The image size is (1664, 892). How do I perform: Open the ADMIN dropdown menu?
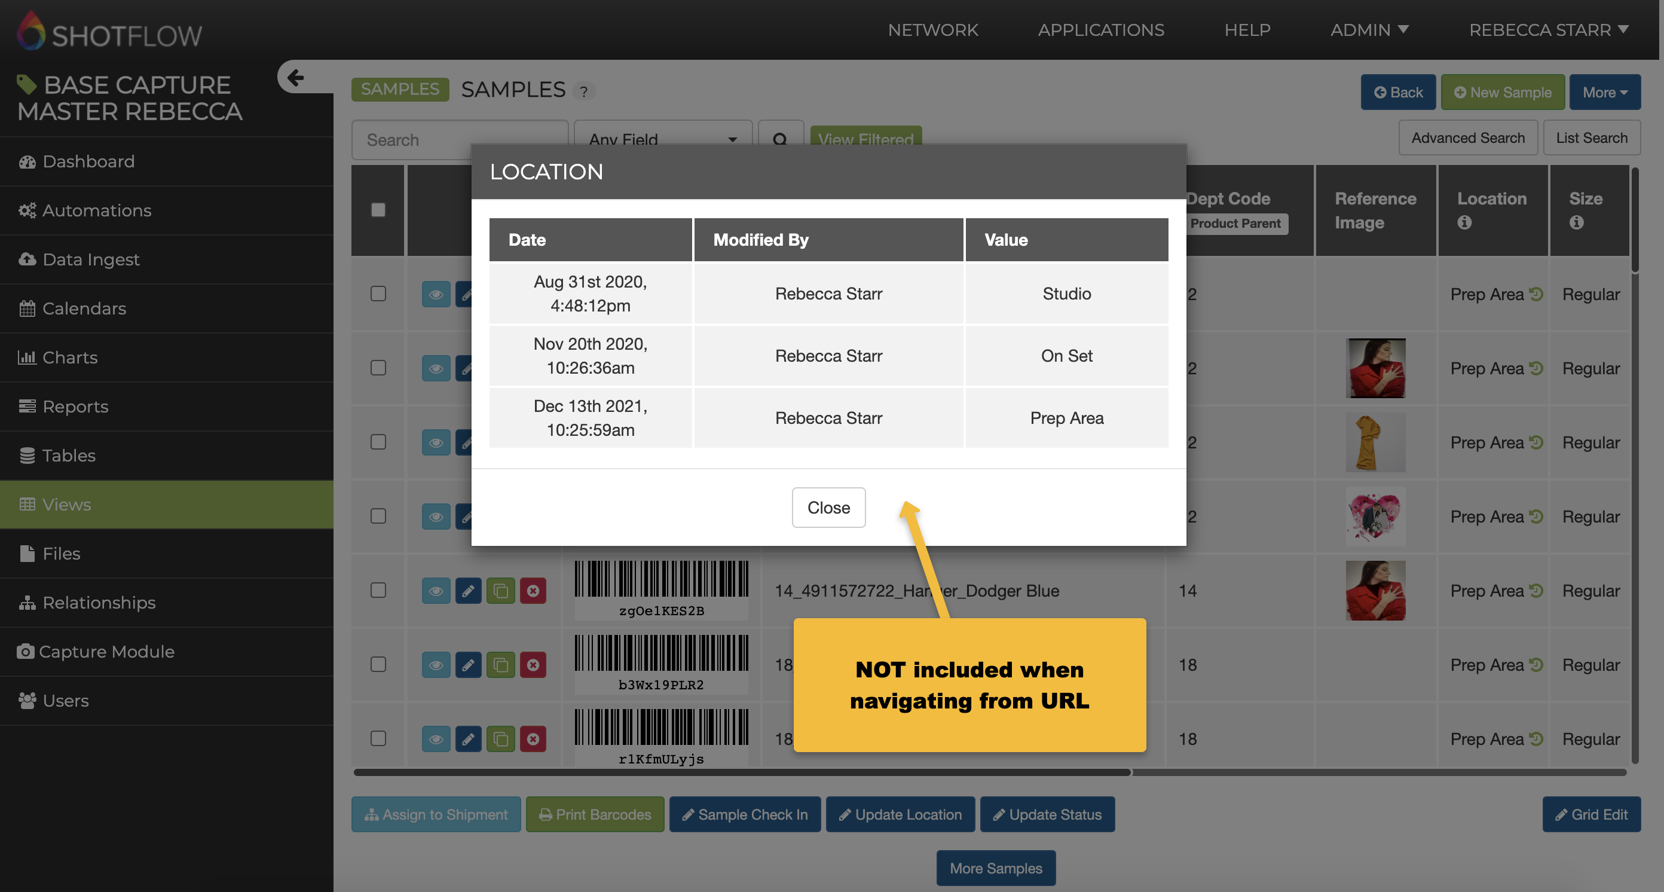tap(1369, 30)
